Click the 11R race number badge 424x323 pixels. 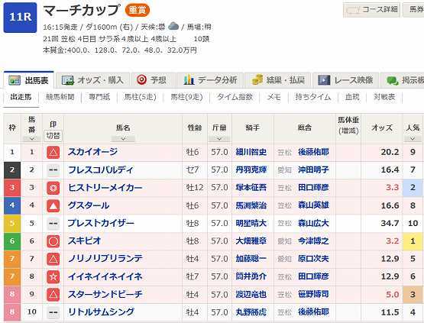point(21,18)
